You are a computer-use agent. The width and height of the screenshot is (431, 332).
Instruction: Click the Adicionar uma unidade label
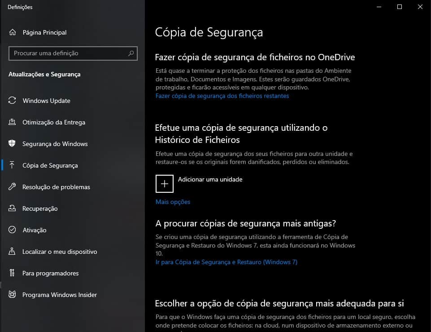click(210, 179)
